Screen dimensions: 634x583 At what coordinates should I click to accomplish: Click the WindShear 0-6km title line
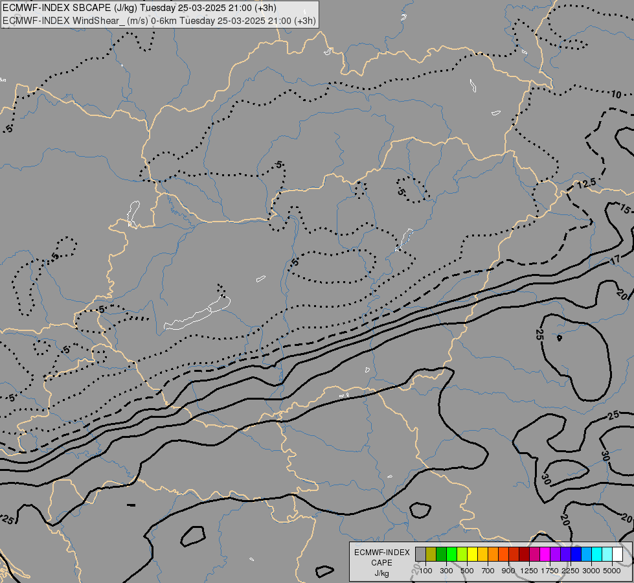[159, 21]
